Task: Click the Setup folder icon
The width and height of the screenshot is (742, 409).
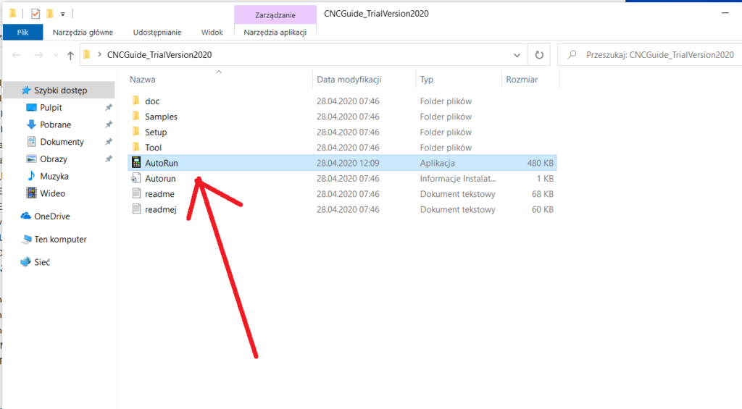Action: pos(136,132)
